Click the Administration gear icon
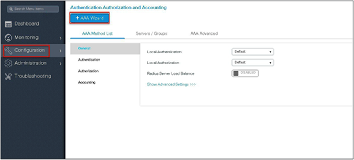The image size is (354, 160). coord(8,63)
